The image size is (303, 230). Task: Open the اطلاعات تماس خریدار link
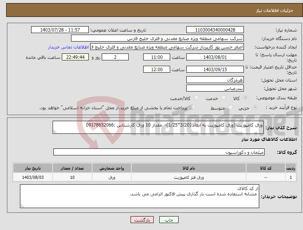68,47
